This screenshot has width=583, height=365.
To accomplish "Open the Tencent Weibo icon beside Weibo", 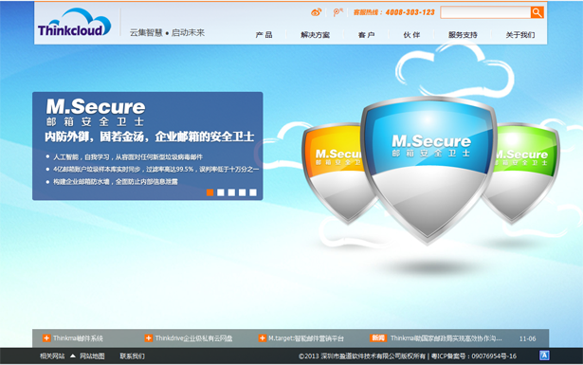I will 337,12.
